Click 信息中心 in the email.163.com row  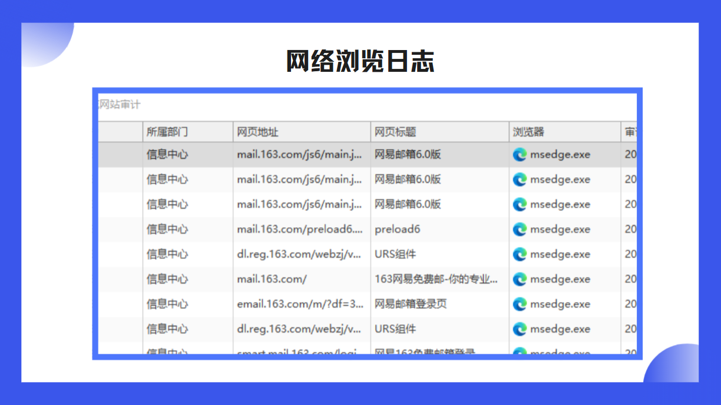(167, 304)
